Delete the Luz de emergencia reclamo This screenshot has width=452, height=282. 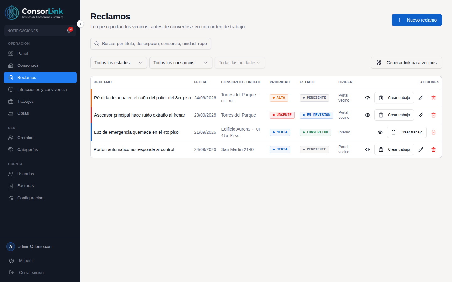433,132
